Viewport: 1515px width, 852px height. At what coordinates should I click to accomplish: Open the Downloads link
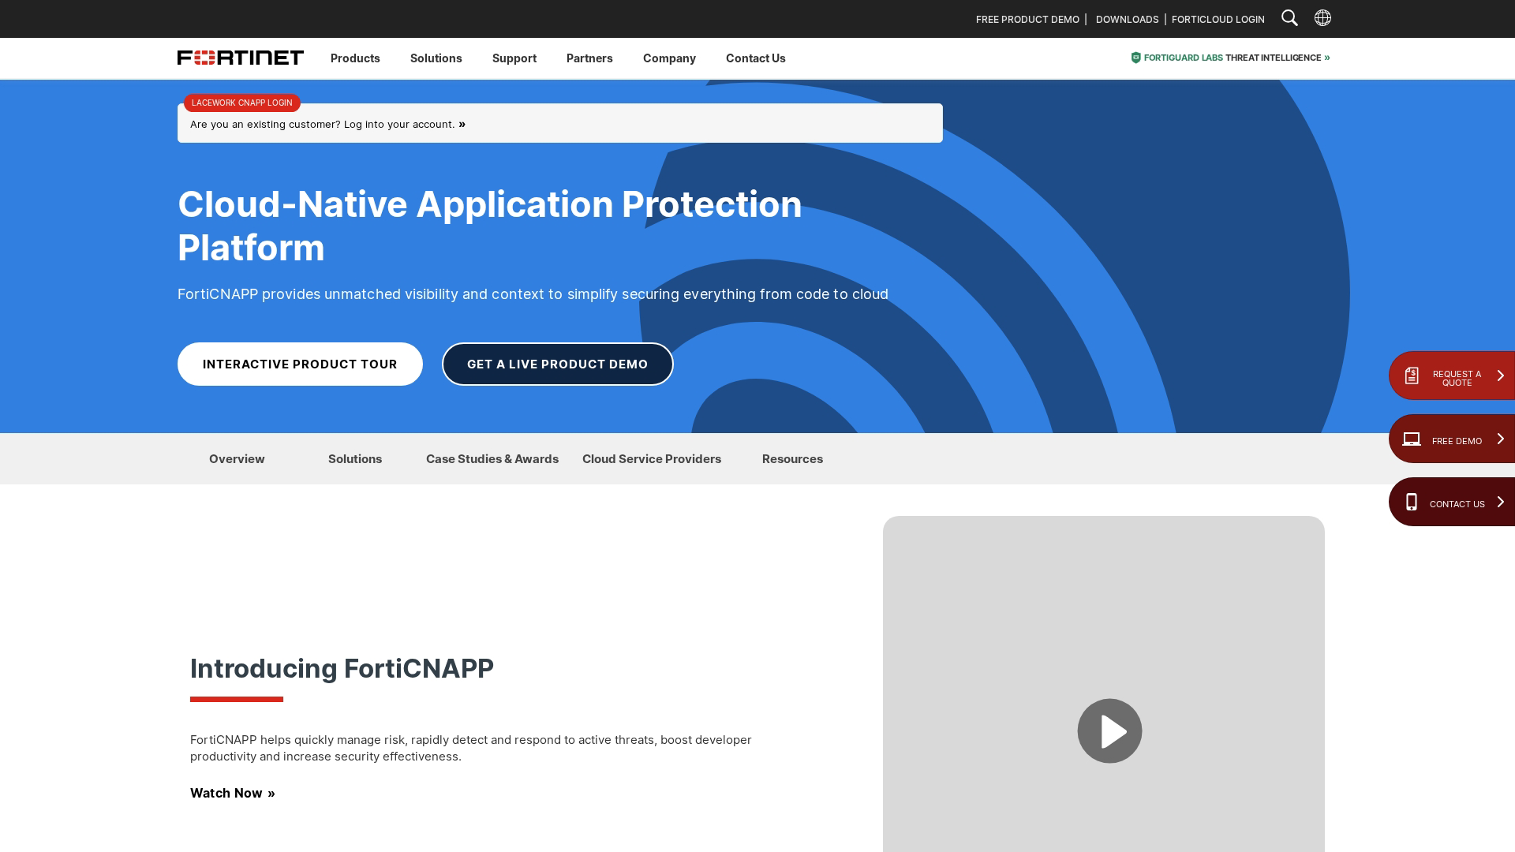click(x=1127, y=19)
